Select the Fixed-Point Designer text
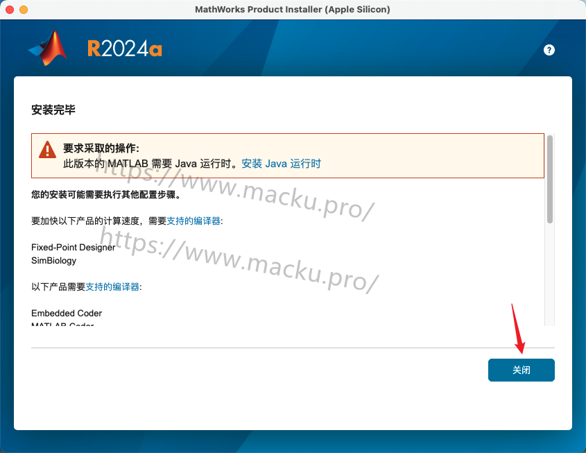Image resolution: width=586 pixels, height=453 pixels. [74, 248]
